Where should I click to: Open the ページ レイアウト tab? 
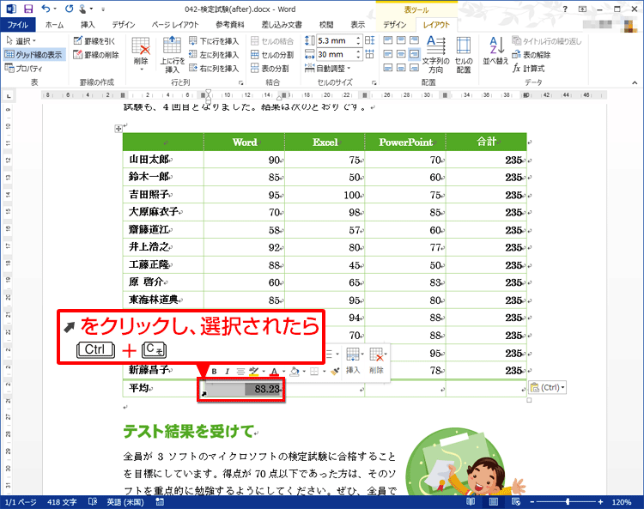point(175,25)
